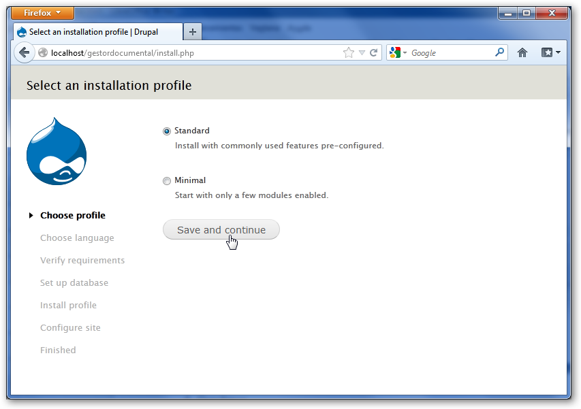Image resolution: width=581 pixels, height=409 pixels.
Task: Click the site identity globe icon
Action: [x=43, y=52]
